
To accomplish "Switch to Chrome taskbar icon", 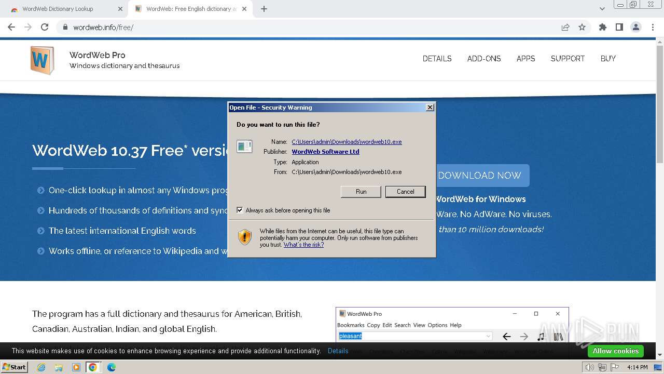I will coord(93,367).
